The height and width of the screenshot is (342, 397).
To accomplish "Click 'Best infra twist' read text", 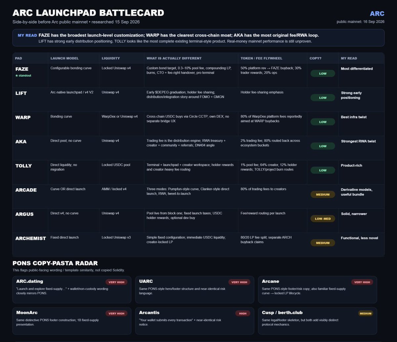I will click(x=354, y=117).
